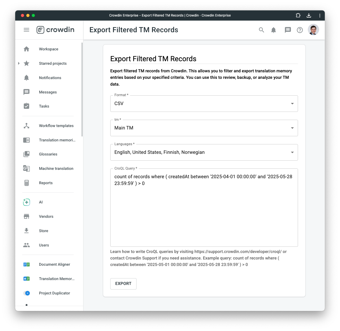
Task: Click the Starred projects star icon
Action: pos(27,63)
